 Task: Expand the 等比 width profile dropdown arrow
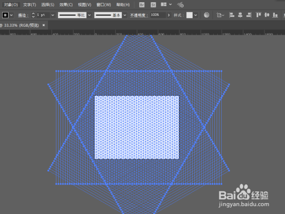coord(89,15)
